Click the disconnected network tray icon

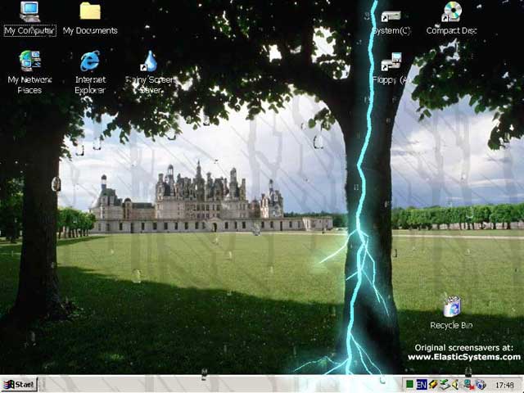pyautogui.click(x=468, y=385)
